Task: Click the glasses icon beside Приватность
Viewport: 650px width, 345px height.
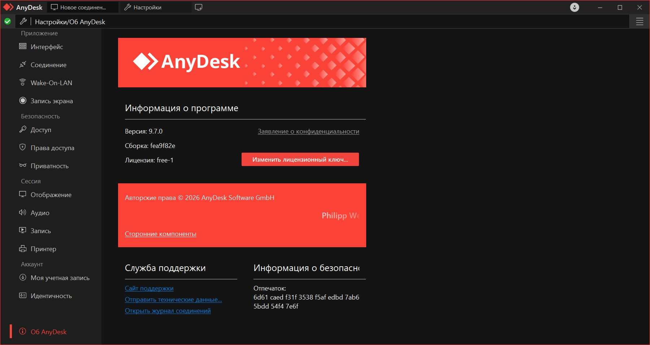Action: (23, 165)
